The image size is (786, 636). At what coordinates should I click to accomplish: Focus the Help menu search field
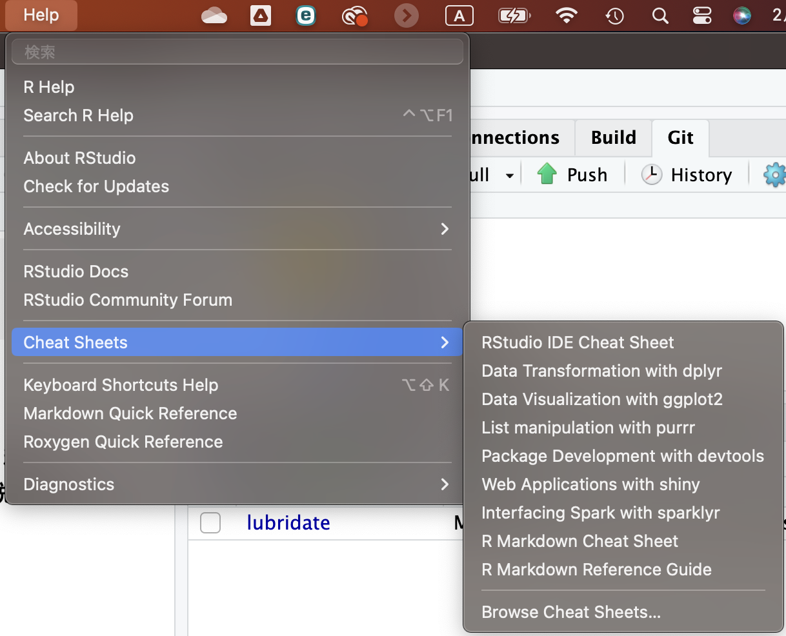pos(237,52)
